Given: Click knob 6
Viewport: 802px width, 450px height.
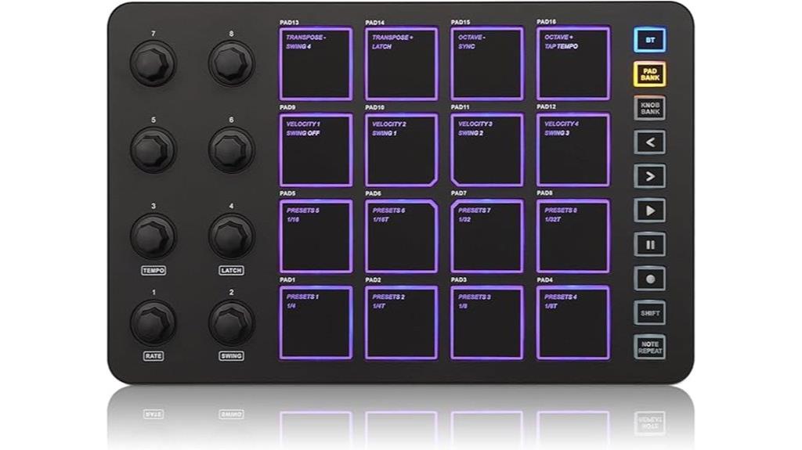Looking at the screenshot, I should click(x=231, y=149).
